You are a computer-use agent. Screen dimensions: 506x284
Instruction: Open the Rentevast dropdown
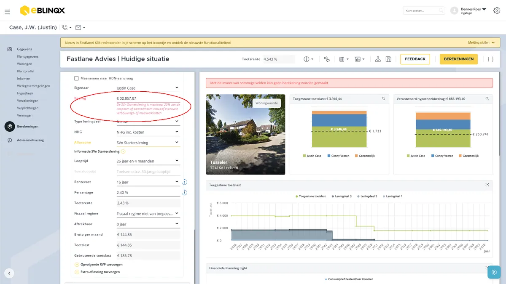pos(148,182)
